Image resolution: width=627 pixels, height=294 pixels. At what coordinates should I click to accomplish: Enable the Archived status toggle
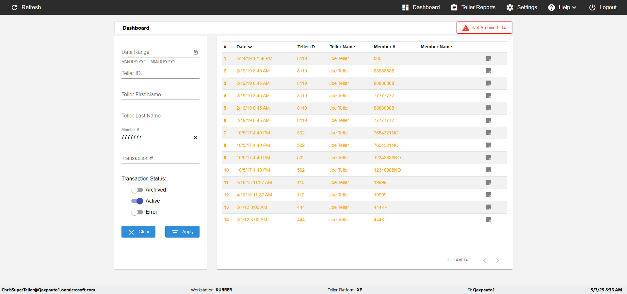click(137, 190)
